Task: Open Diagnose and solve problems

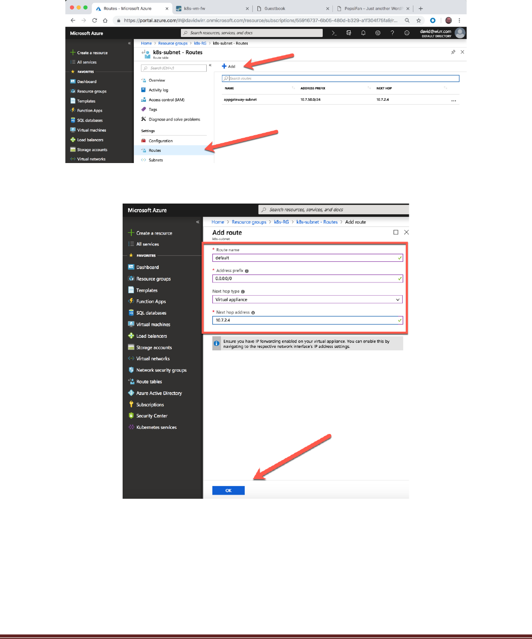Action: [174, 119]
